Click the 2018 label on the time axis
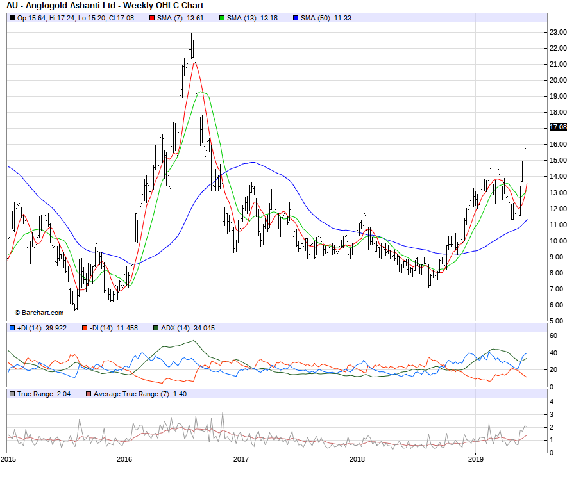 click(357, 459)
